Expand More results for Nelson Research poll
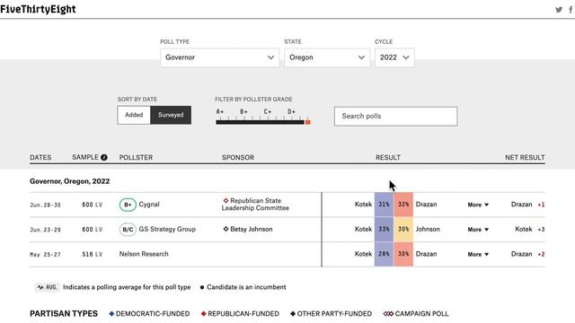575x323 pixels. pyautogui.click(x=478, y=254)
